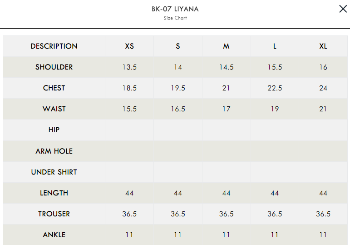Select the HIP row label

tap(54, 130)
